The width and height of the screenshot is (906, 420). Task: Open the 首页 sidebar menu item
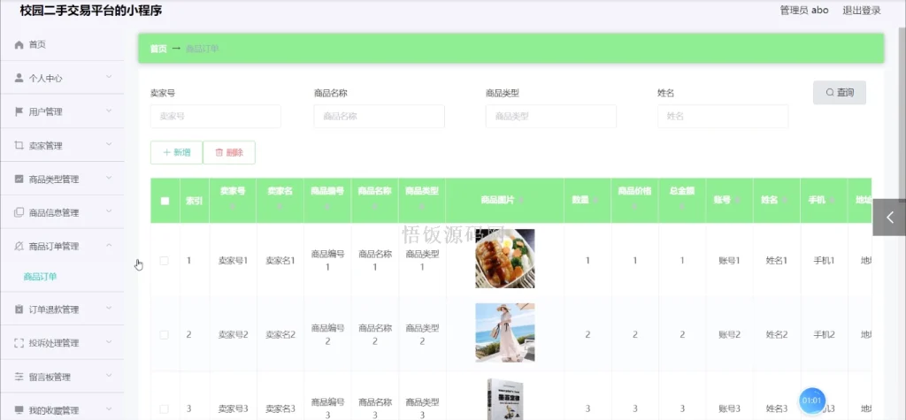pyautogui.click(x=62, y=44)
